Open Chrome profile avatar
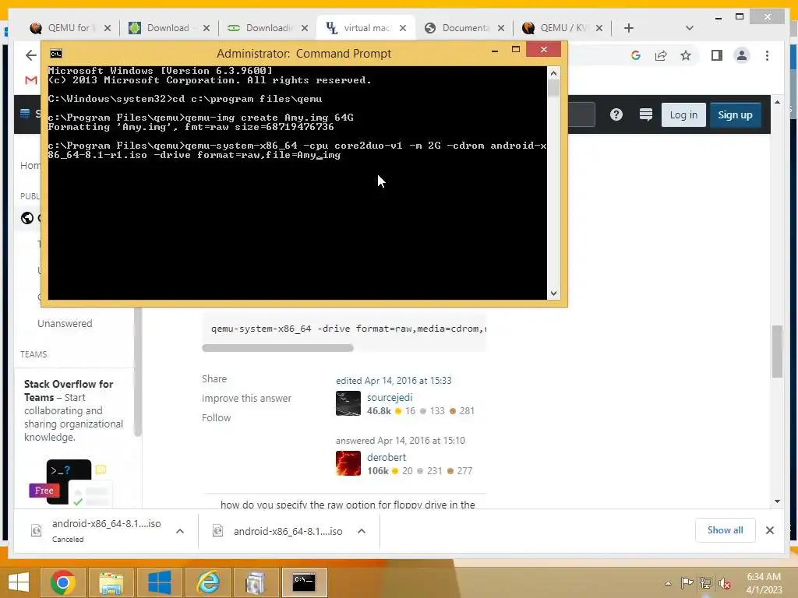 742,55
